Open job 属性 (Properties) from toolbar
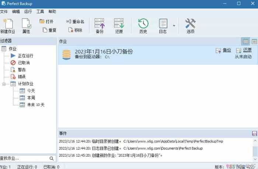The image size is (258, 169). coord(27,25)
